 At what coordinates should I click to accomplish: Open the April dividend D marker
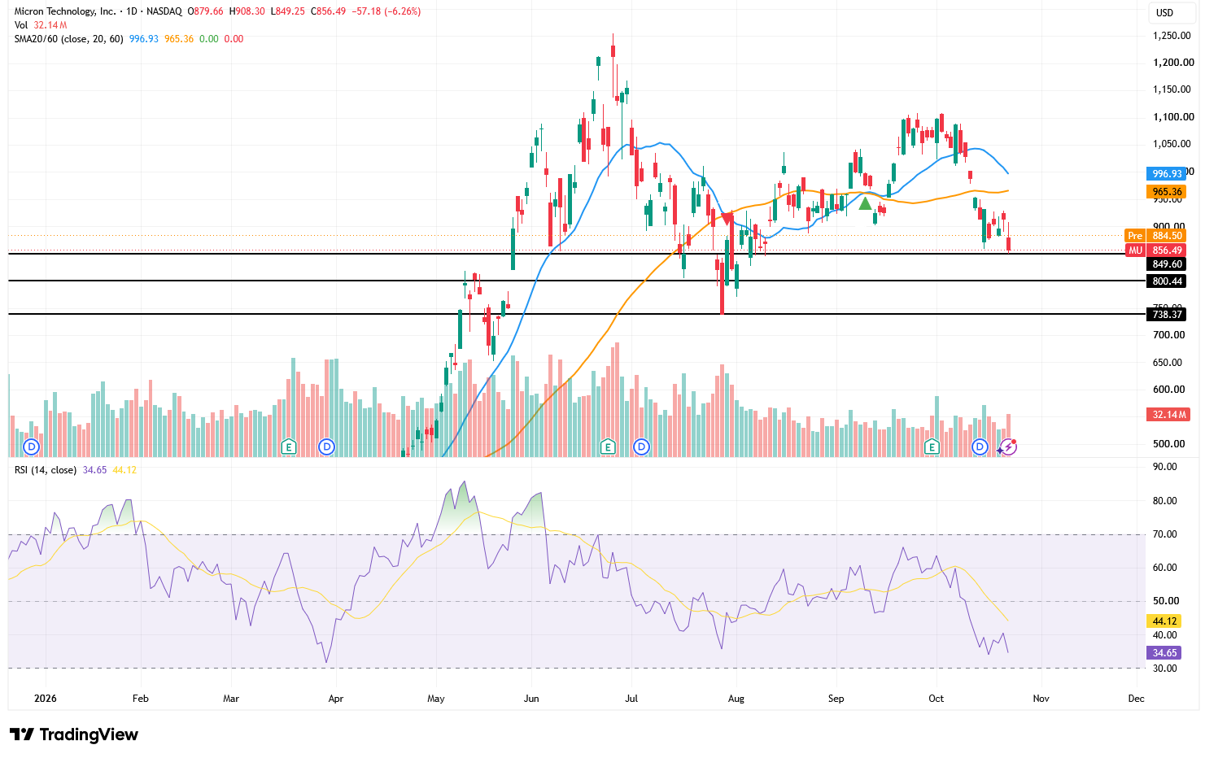tap(326, 447)
